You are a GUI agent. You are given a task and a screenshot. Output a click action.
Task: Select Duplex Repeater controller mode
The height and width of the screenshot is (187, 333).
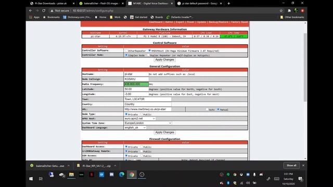pos(148,55)
